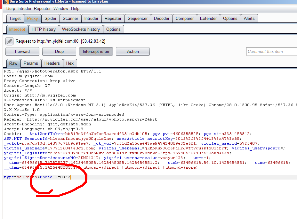Image resolution: width=297 pixels, height=219 pixels.
Task: Switch to the Headers view tab
Action: click(52, 63)
